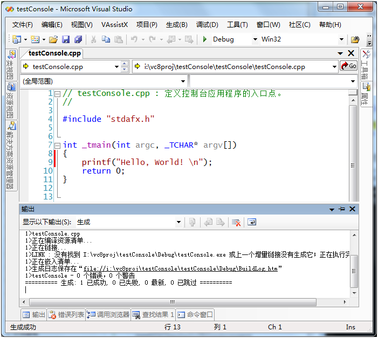Click the horizontal scrollbar in output pane
378x338 pixels.
tap(173, 302)
